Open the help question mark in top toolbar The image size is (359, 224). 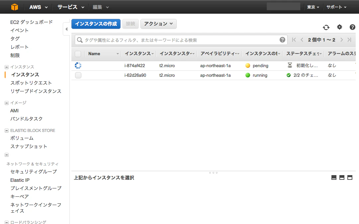click(352, 27)
